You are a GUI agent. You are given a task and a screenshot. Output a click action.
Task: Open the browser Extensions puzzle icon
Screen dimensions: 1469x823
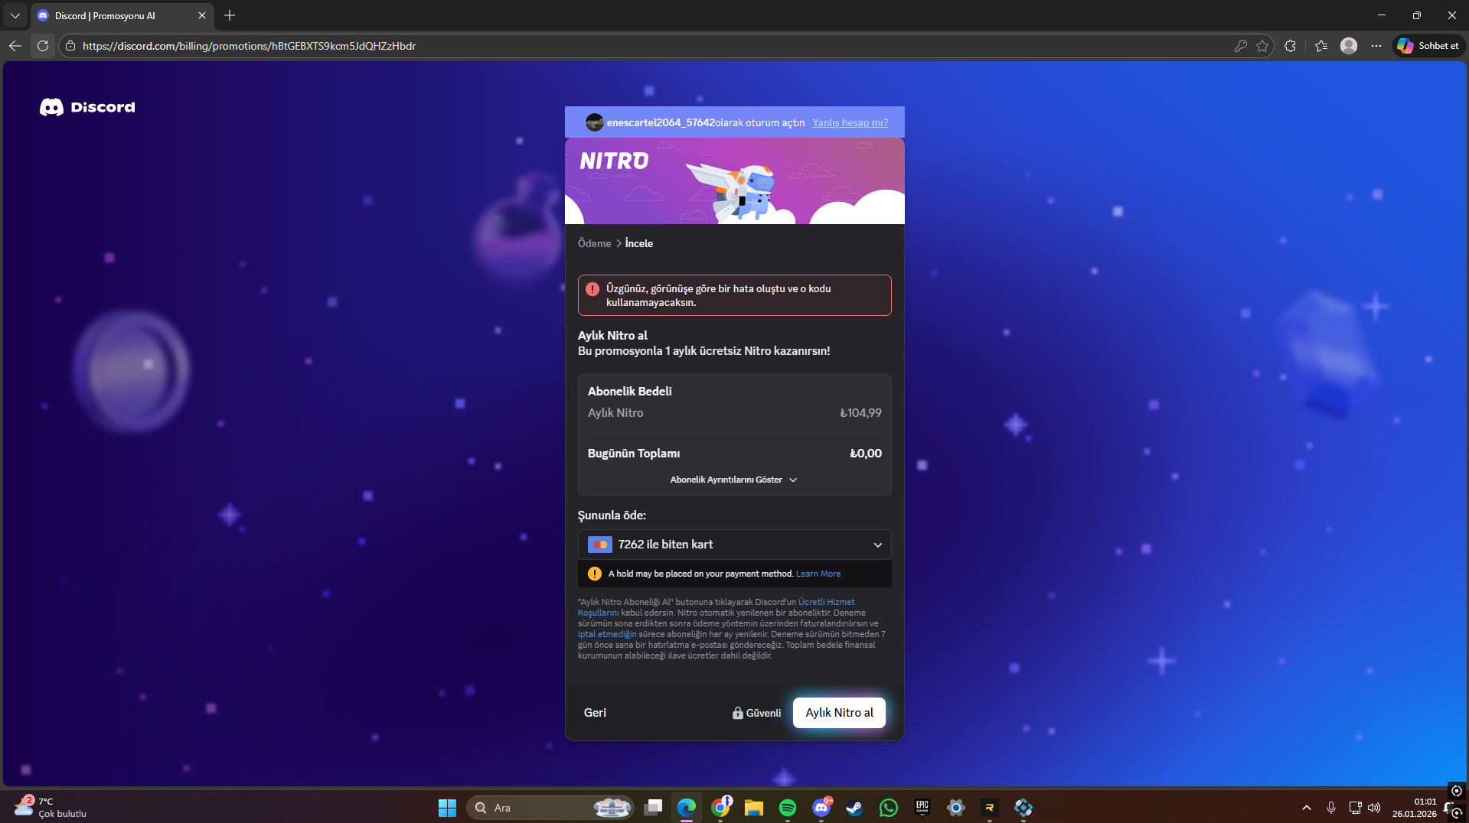(1291, 46)
